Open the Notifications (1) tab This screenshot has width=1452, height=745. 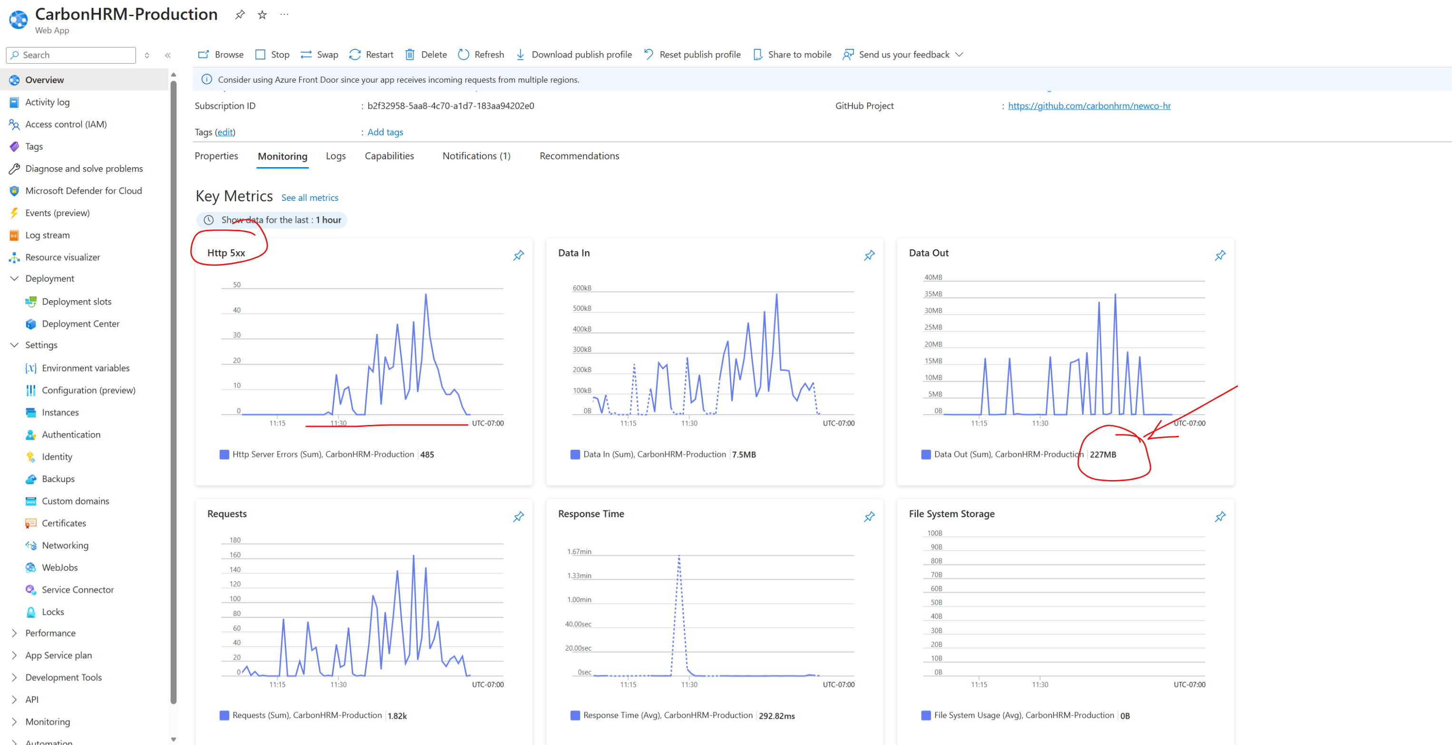(x=476, y=156)
